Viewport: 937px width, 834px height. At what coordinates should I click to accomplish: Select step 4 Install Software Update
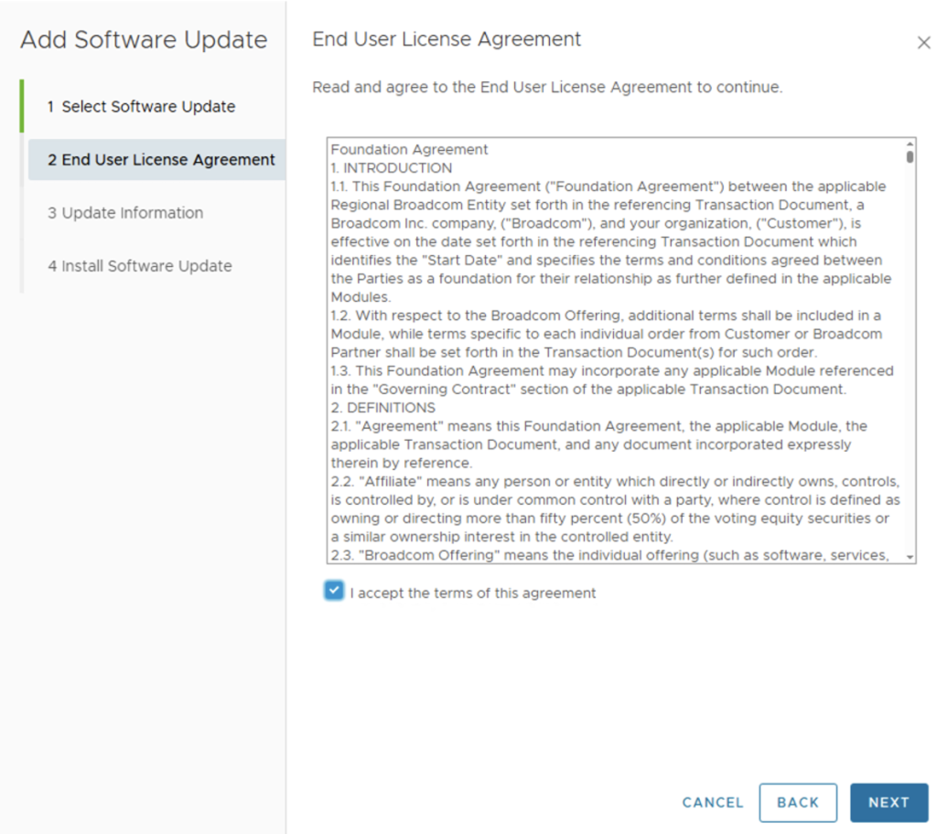[x=140, y=266]
